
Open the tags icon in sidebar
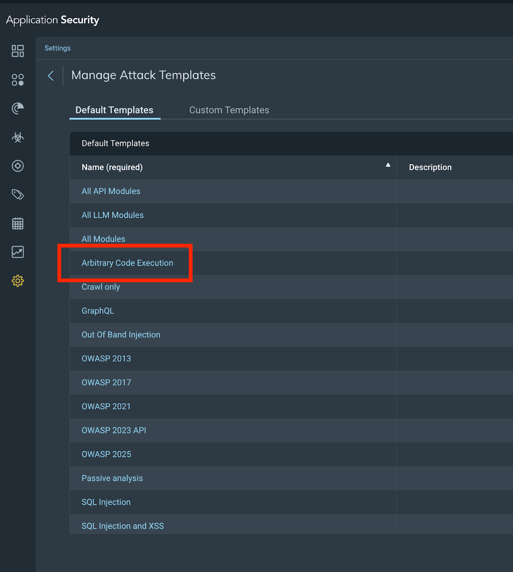click(x=18, y=194)
